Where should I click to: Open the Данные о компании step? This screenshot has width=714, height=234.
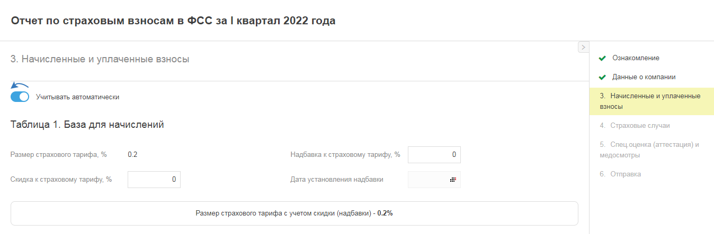coord(644,77)
